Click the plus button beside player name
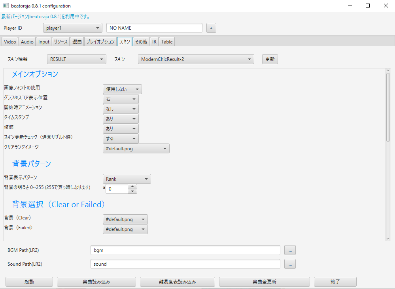Screen dimensions: 395x289 coord(211,28)
